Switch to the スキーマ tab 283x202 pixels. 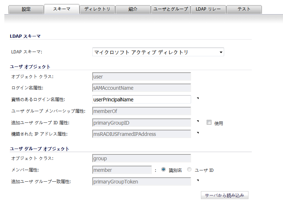[62, 9]
